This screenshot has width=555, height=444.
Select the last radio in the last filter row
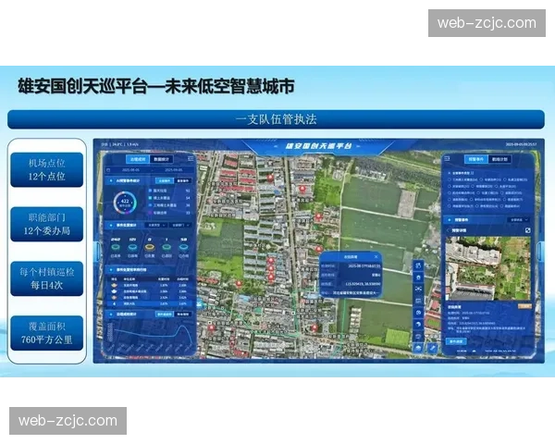502,206
